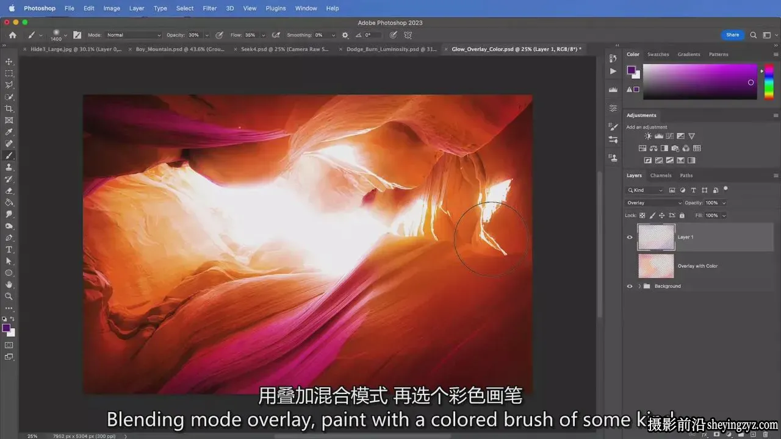Select the Move tool
The image size is (781, 439).
click(9, 62)
